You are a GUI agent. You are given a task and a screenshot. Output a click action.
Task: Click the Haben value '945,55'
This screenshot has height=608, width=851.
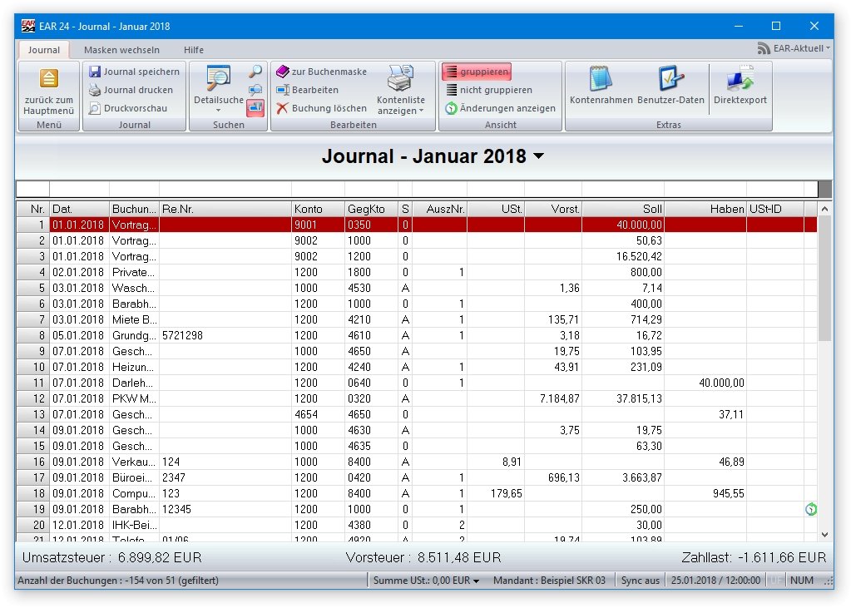point(729,493)
